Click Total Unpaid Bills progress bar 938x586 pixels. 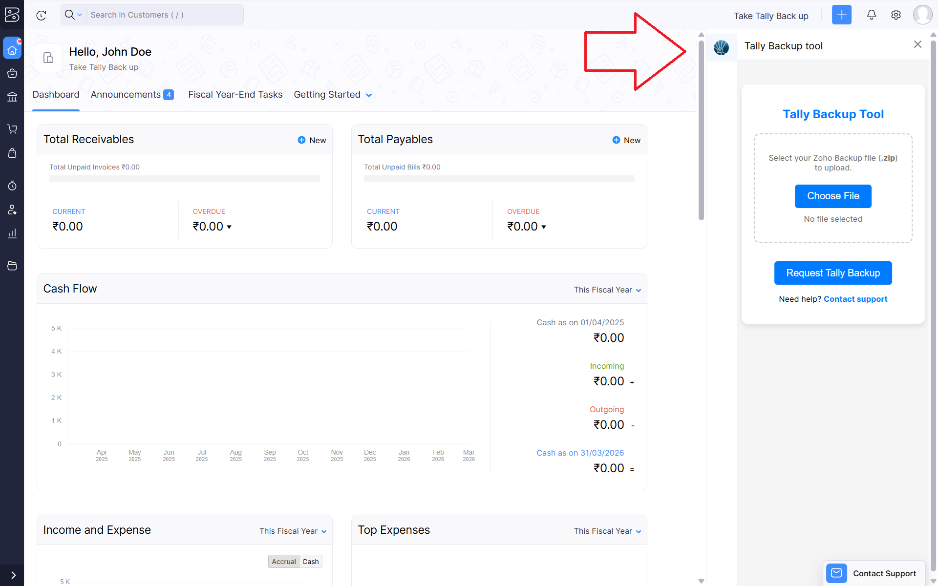[x=499, y=179]
